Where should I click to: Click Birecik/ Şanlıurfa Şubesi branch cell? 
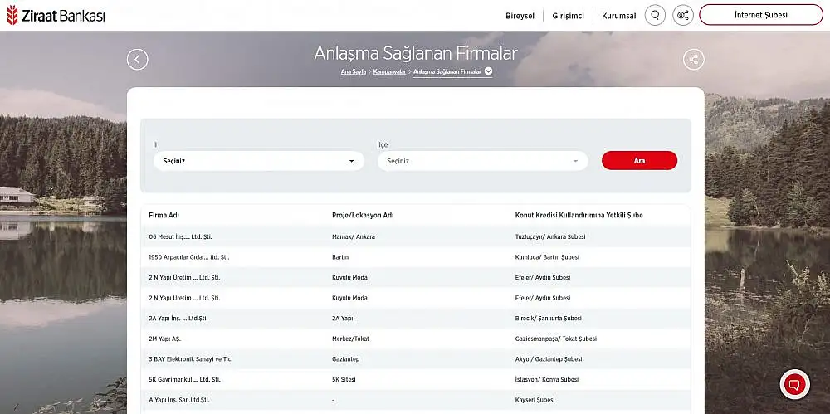(549, 319)
